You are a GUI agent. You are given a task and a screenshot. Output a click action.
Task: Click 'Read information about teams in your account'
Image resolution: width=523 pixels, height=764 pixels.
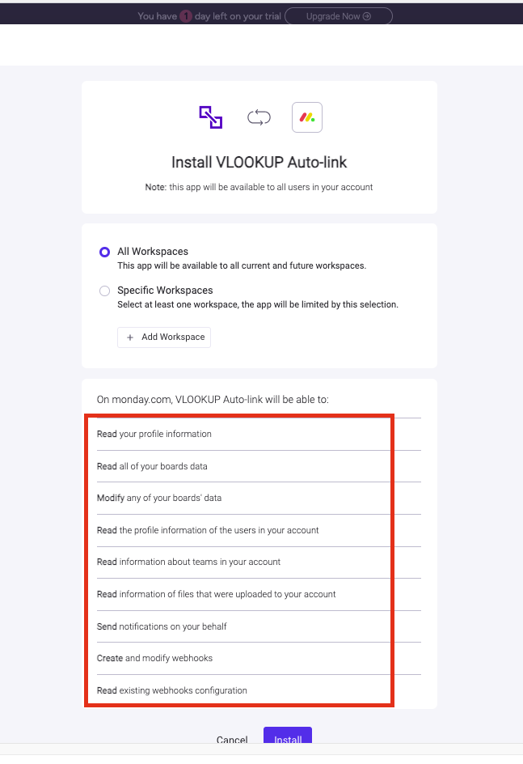(x=188, y=562)
